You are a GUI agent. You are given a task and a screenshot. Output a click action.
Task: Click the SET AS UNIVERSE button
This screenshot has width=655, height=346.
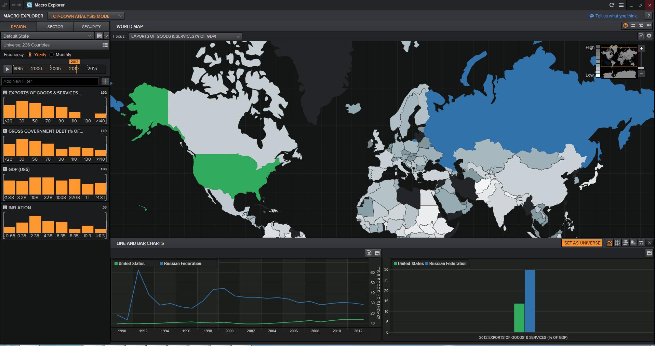click(582, 243)
